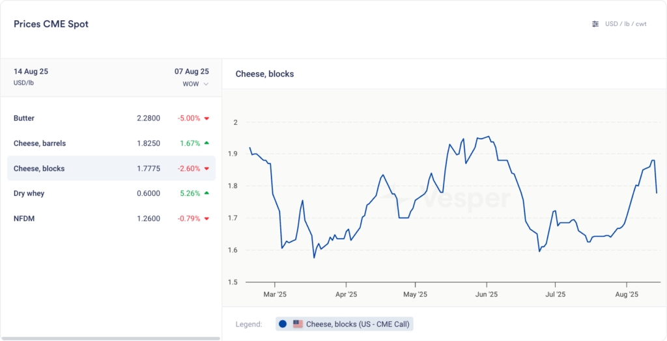Expand the WOW chevron arrow

pyautogui.click(x=206, y=84)
